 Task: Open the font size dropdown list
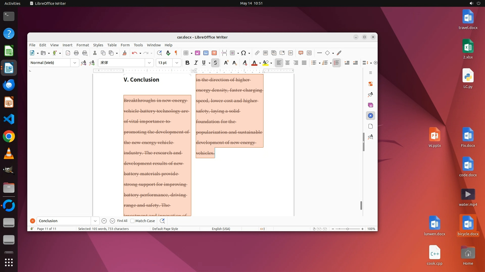coord(177,63)
